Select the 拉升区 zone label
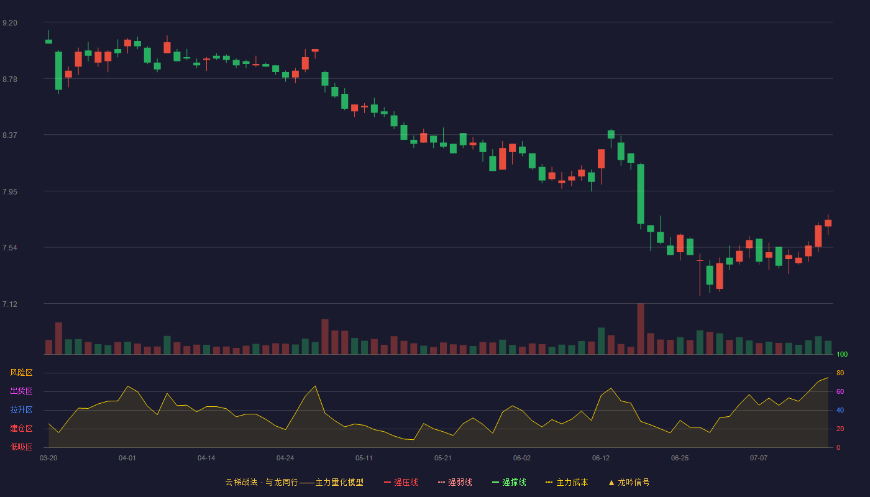870x497 pixels. pos(21,410)
